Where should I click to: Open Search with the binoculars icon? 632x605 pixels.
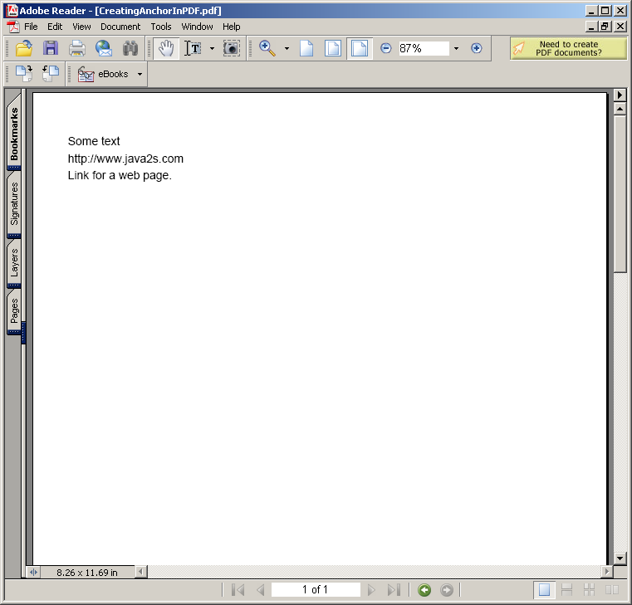pos(130,48)
